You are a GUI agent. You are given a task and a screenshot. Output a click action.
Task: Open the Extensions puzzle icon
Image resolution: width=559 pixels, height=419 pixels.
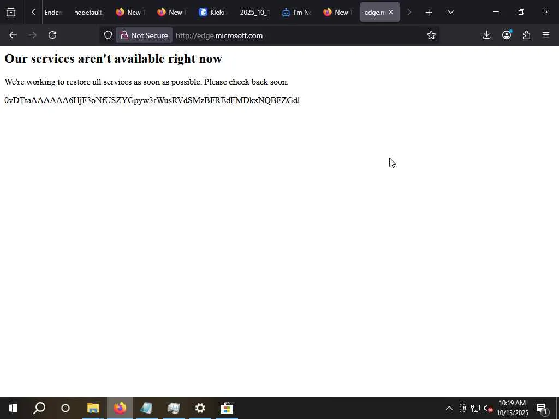pos(527,35)
